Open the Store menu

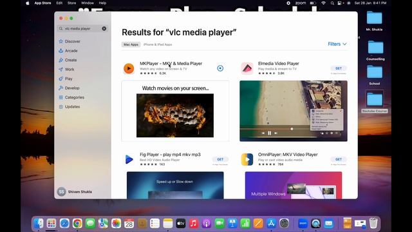(x=71, y=3)
